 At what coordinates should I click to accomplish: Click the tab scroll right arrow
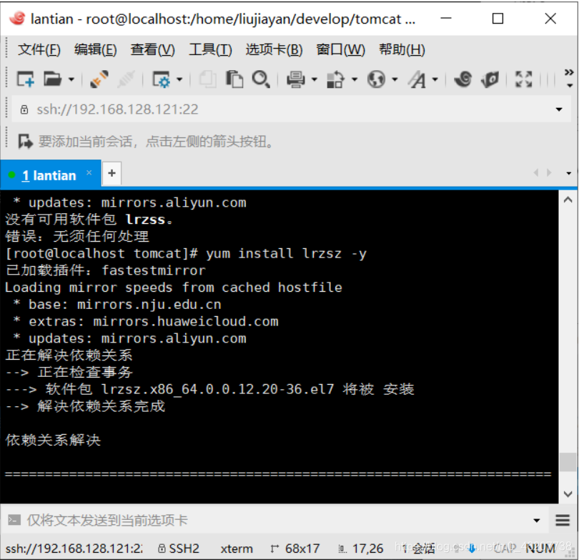tap(550, 173)
